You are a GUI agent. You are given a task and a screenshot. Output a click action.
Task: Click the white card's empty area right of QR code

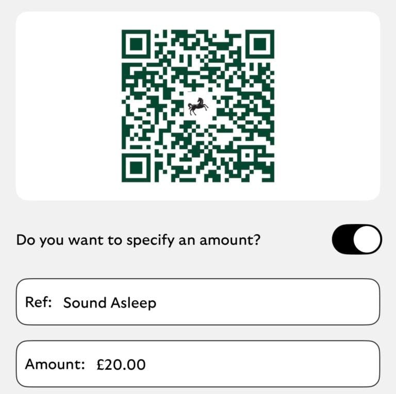pos(327,106)
